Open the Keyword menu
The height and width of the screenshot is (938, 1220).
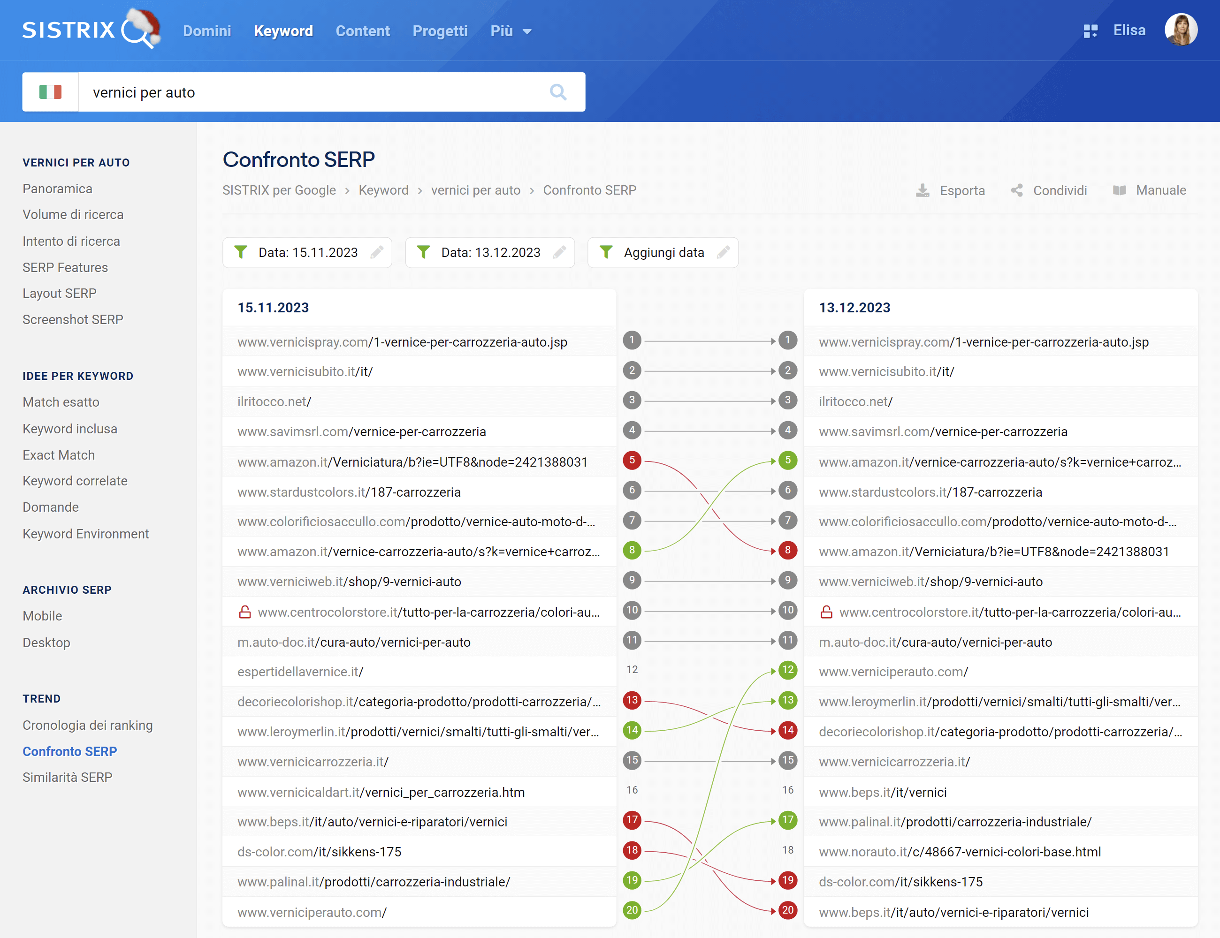[x=283, y=31]
